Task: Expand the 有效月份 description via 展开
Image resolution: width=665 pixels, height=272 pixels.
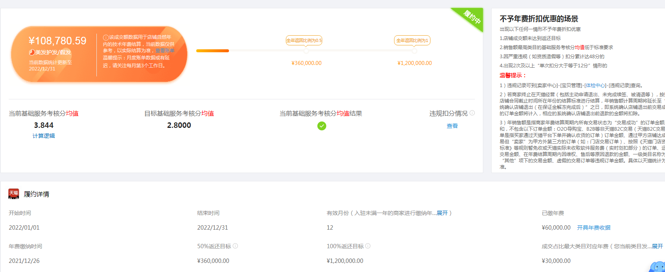Action: point(442,213)
